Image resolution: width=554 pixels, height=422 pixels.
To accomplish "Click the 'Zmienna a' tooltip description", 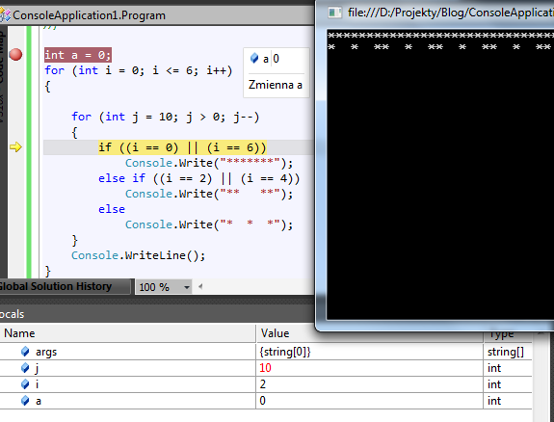I will (x=276, y=85).
